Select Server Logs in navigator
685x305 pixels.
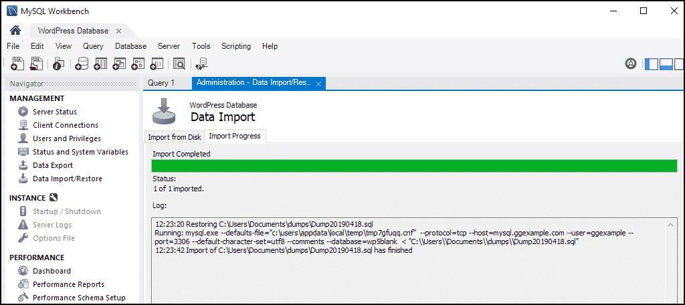(52, 225)
